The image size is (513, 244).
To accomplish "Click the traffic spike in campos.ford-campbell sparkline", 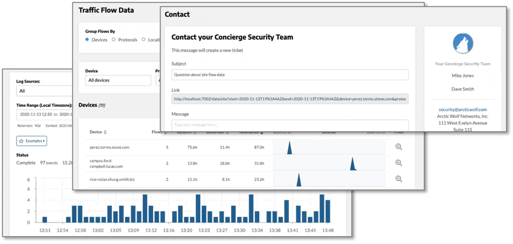I will coord(352,164).
